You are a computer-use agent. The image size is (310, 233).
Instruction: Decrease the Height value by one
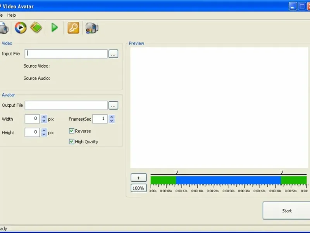pos(44,134)
